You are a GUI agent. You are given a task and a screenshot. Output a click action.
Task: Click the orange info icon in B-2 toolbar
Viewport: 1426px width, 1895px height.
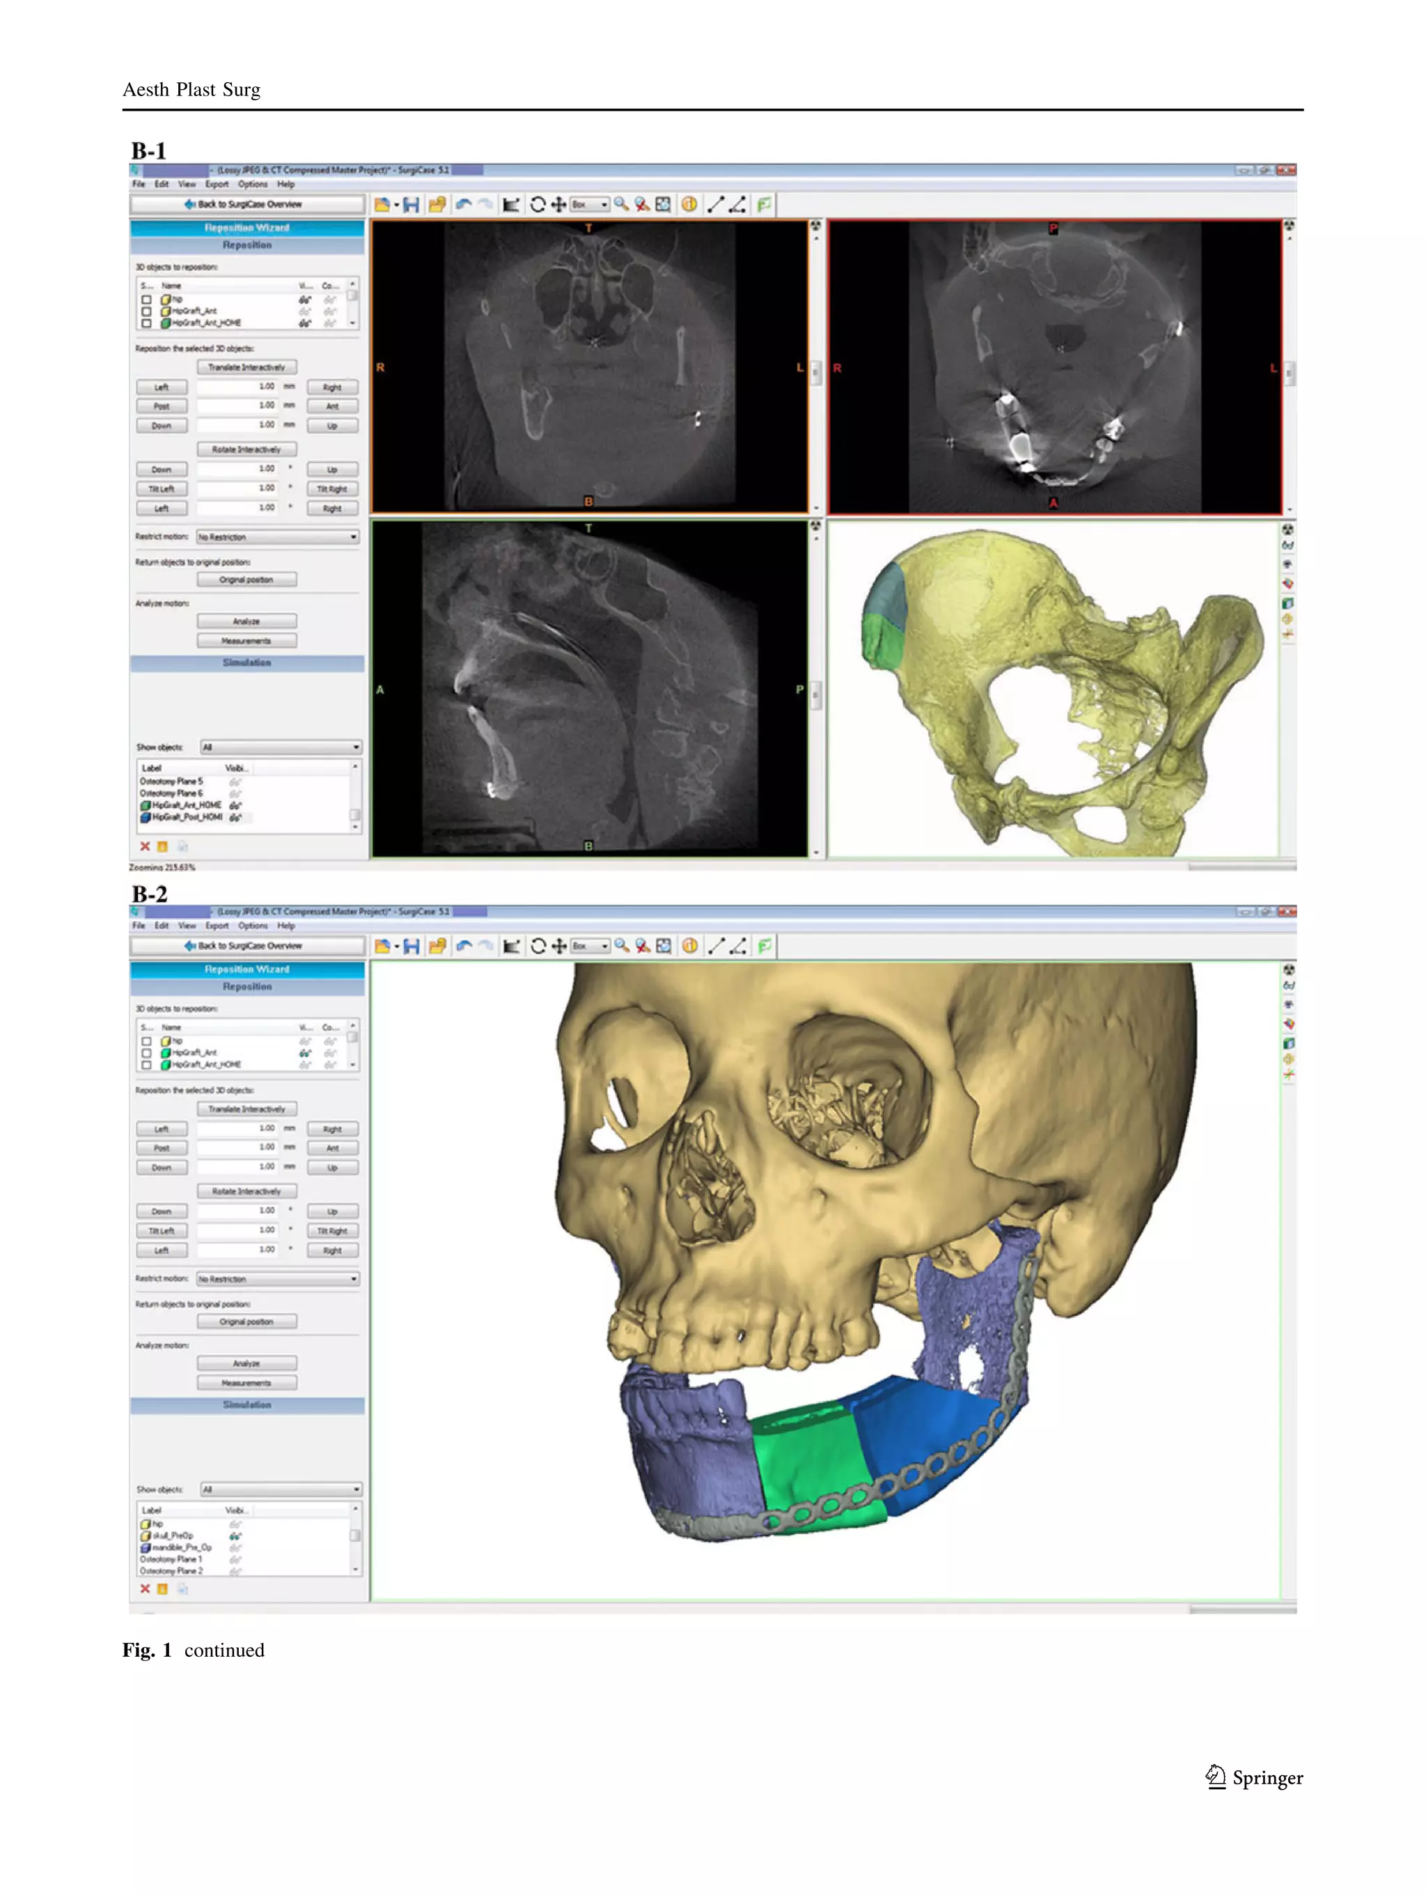pos(689,946)
